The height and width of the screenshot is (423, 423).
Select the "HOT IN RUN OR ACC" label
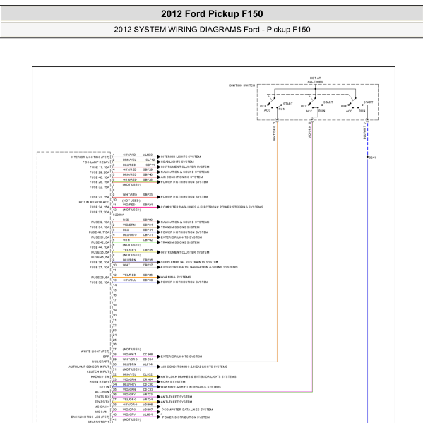coord(94,203)
